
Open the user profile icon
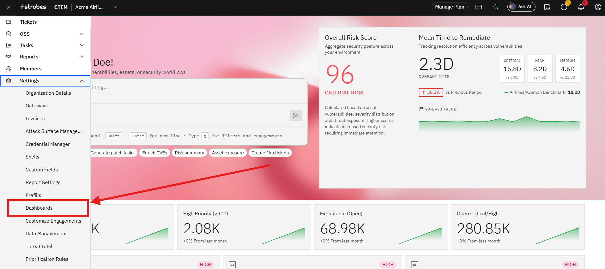598,7
